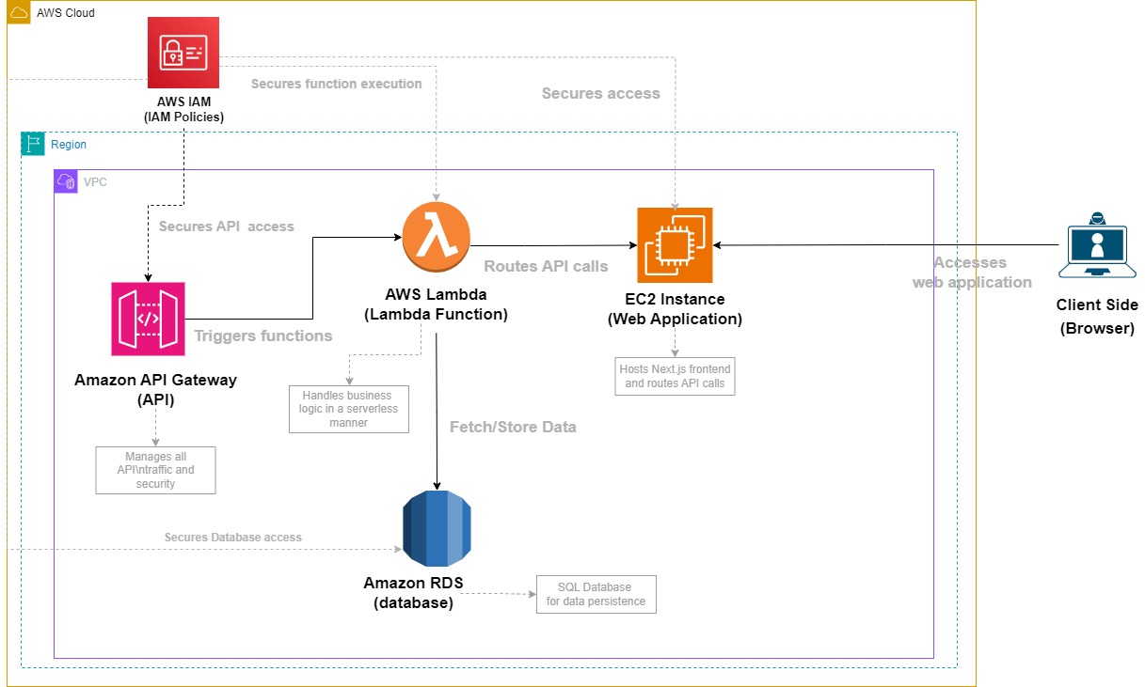Select the AWS IAM policies icon
1145x687 pixels.
point(182,53)
